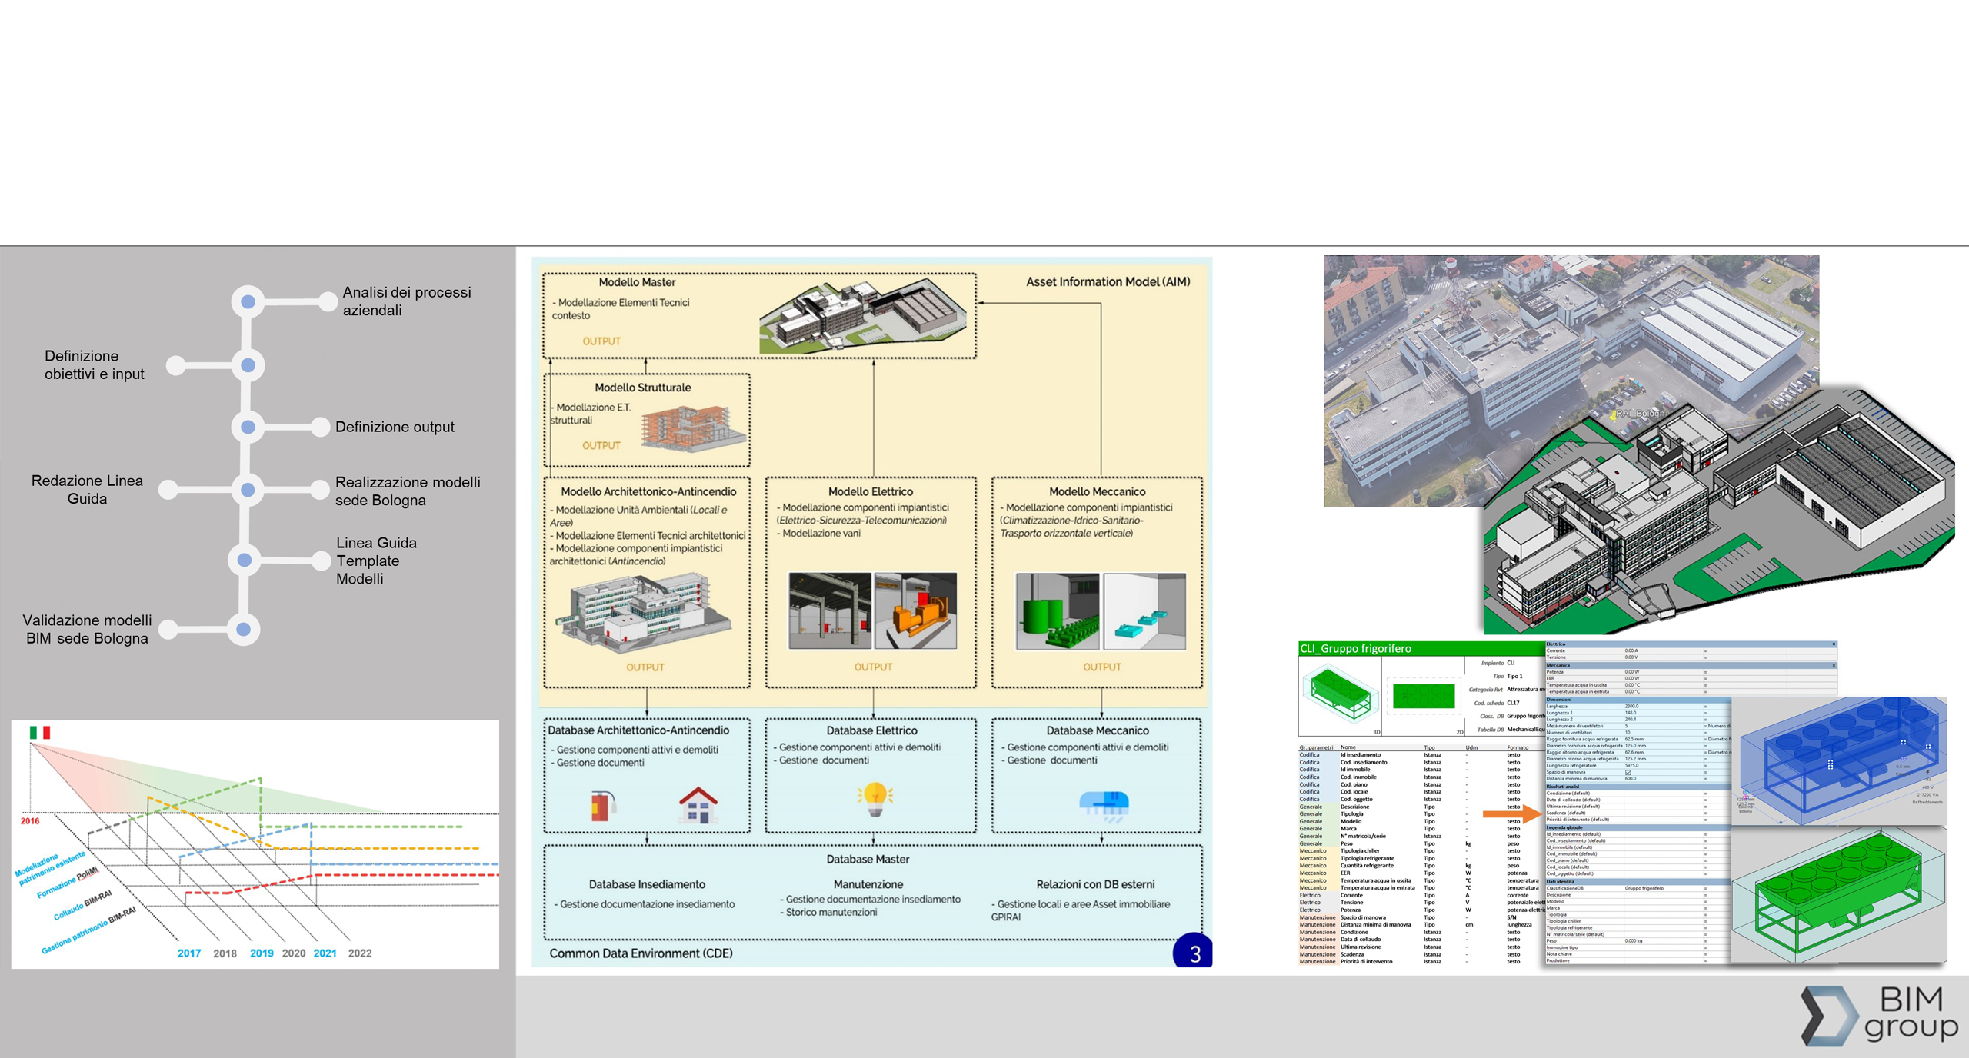The image size is (1969, 1058).
Task: Select the orange Modello Strutturale frame image
Action: [693, 428]
